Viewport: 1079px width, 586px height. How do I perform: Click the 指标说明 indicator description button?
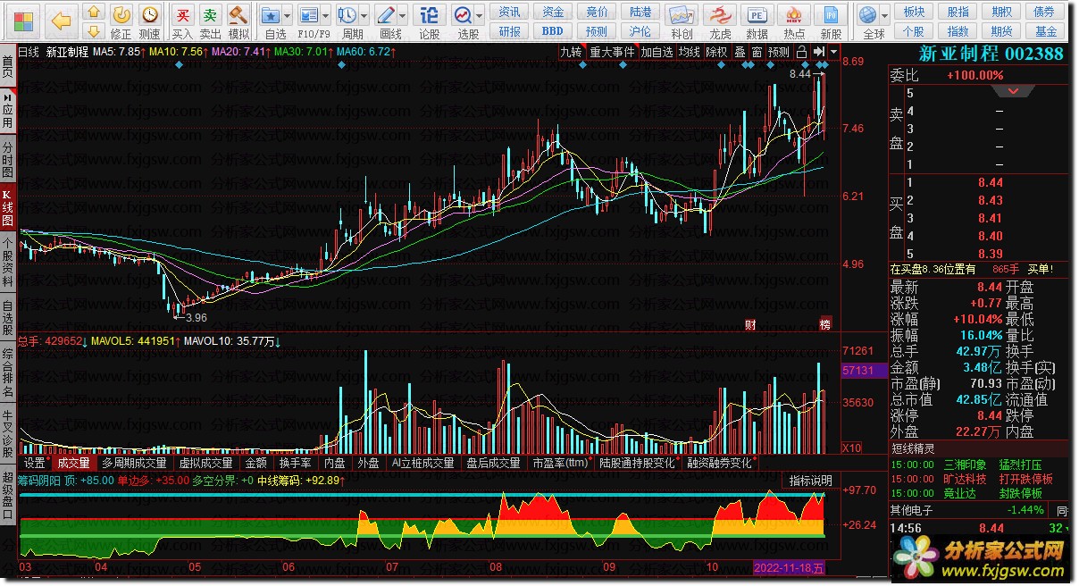(x=811, y=481)
